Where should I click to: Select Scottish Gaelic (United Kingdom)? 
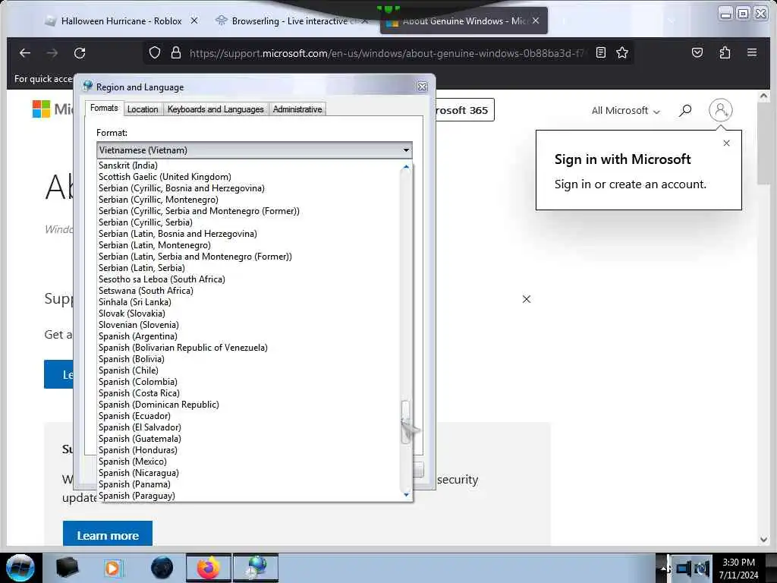coord(250,176)
